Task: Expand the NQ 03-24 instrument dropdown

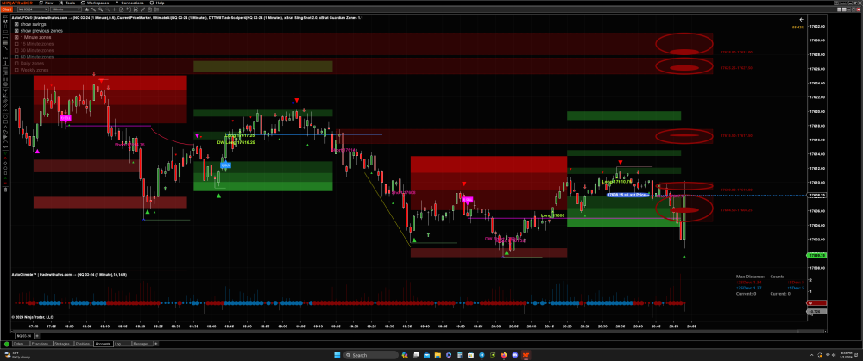Action: tap(32, 9)
